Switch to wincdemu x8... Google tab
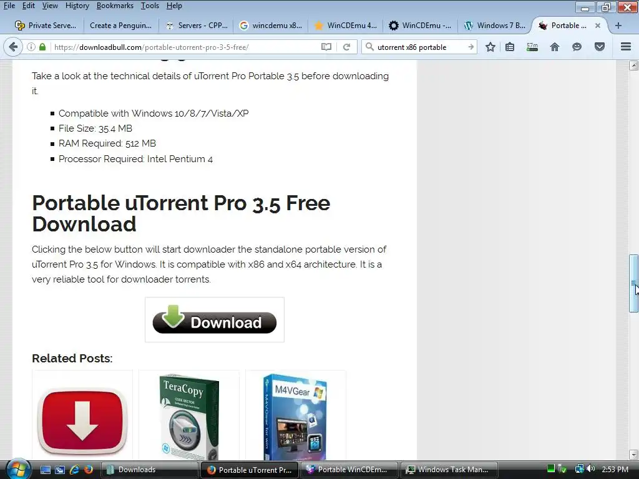 (x=271, y=25)
